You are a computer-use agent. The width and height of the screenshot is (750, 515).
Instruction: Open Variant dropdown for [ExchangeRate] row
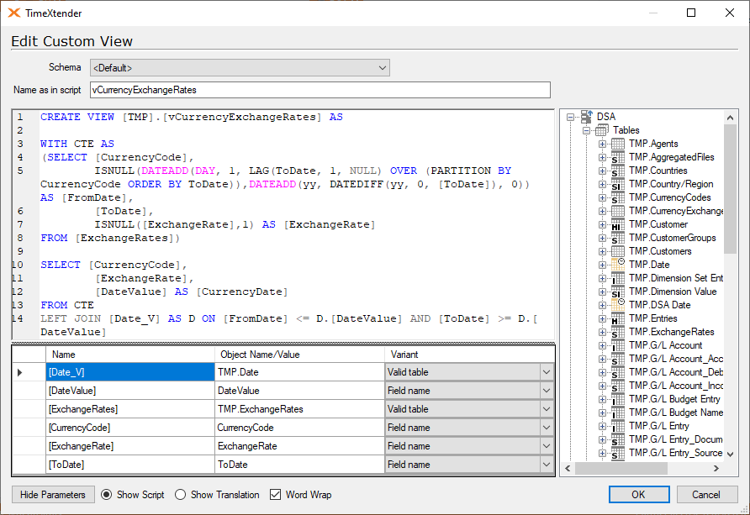(x=547, y=446)
